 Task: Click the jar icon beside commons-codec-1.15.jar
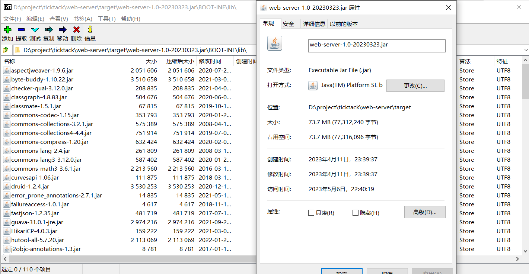point(7,115)
